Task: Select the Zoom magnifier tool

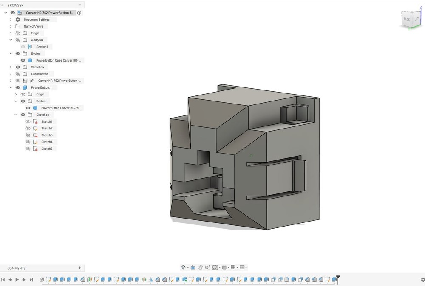Action: [x=207, y=267]
